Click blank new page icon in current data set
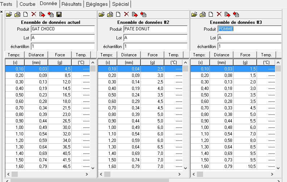 (26, 14)
